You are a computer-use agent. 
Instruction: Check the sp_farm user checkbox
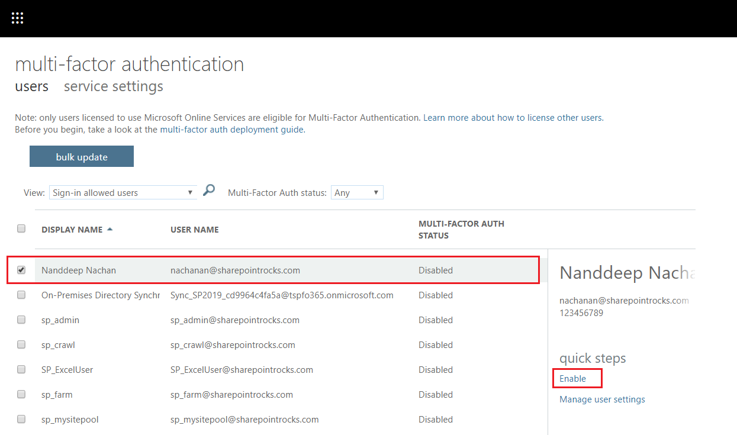21,394
